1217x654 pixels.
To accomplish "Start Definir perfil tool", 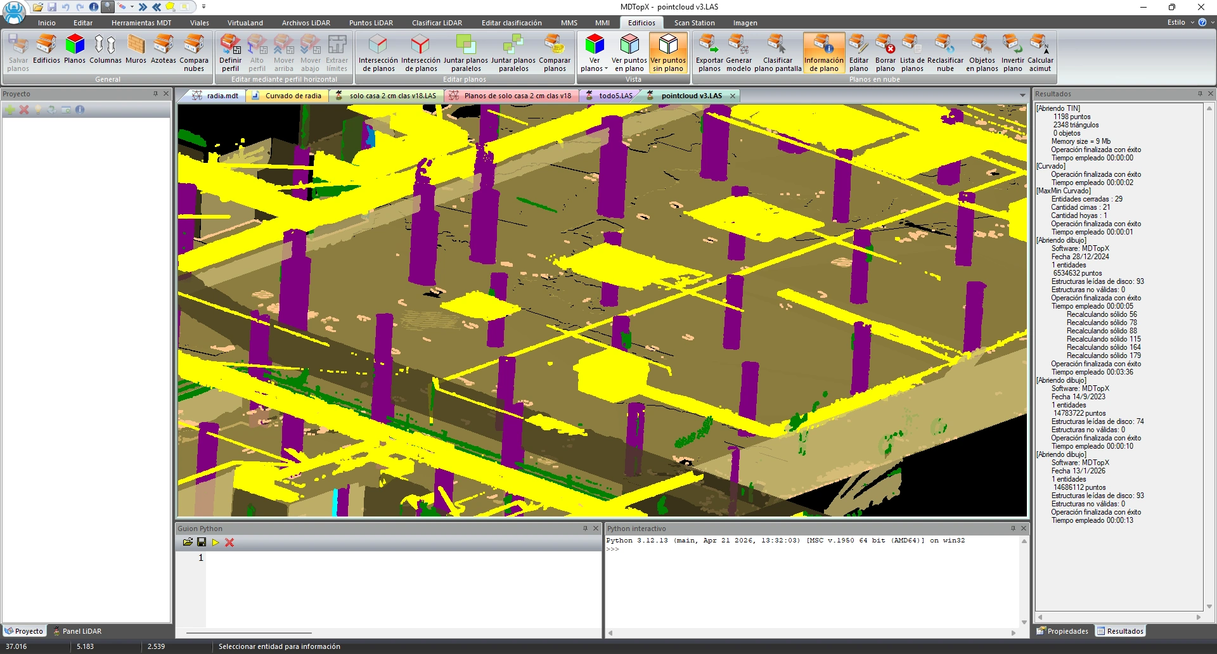I will point(231,53).
